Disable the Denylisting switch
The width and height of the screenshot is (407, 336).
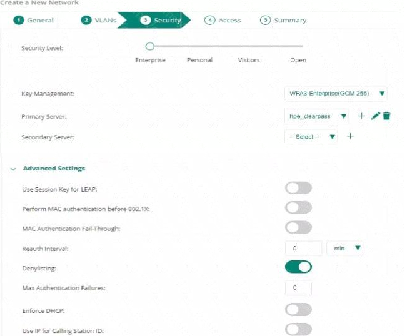tap(298, 267)
